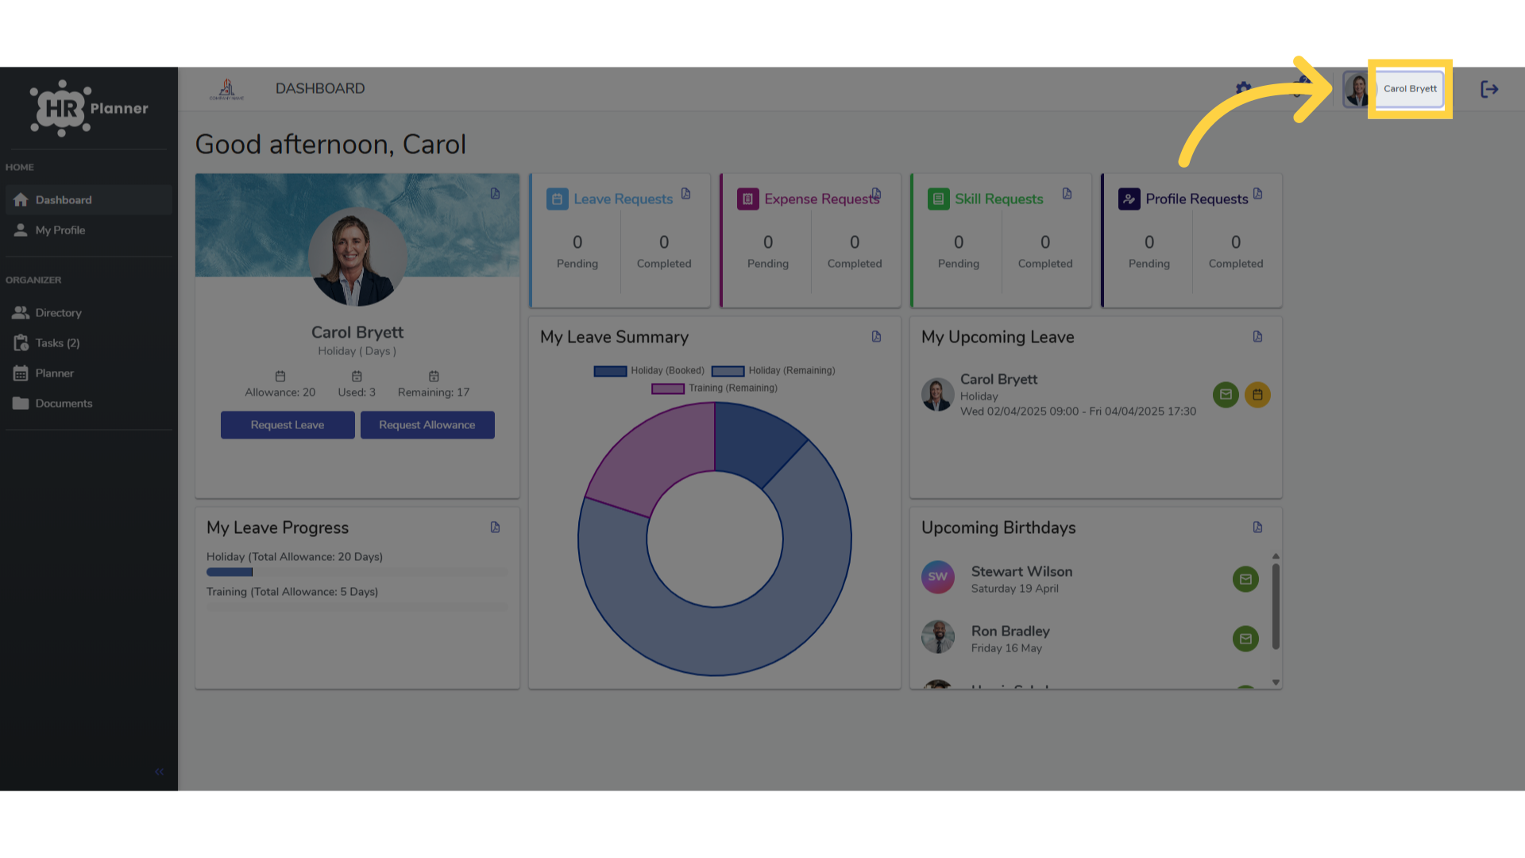Screen dimensions: 1525x858
Task: Open the Carol Bryett user menu
Action: click(x=1410, y=89)
